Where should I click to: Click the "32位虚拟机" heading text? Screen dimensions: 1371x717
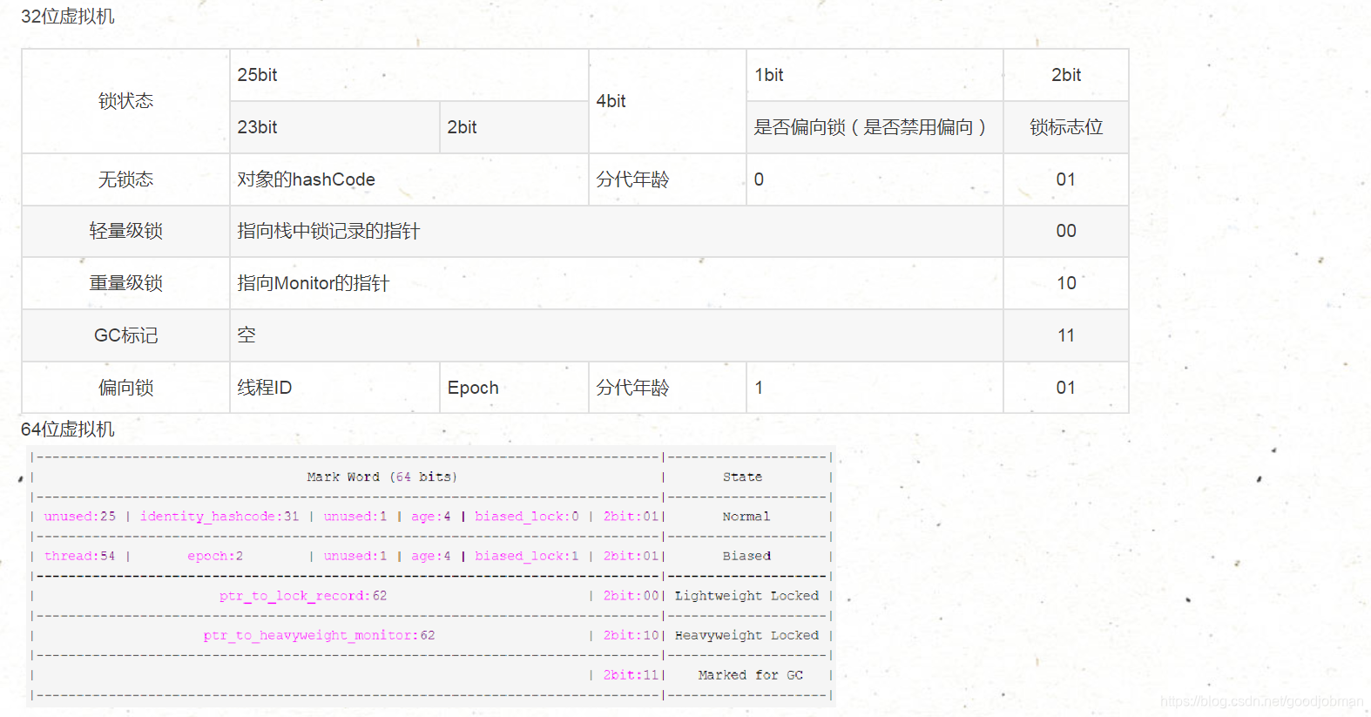pos(68,17)
